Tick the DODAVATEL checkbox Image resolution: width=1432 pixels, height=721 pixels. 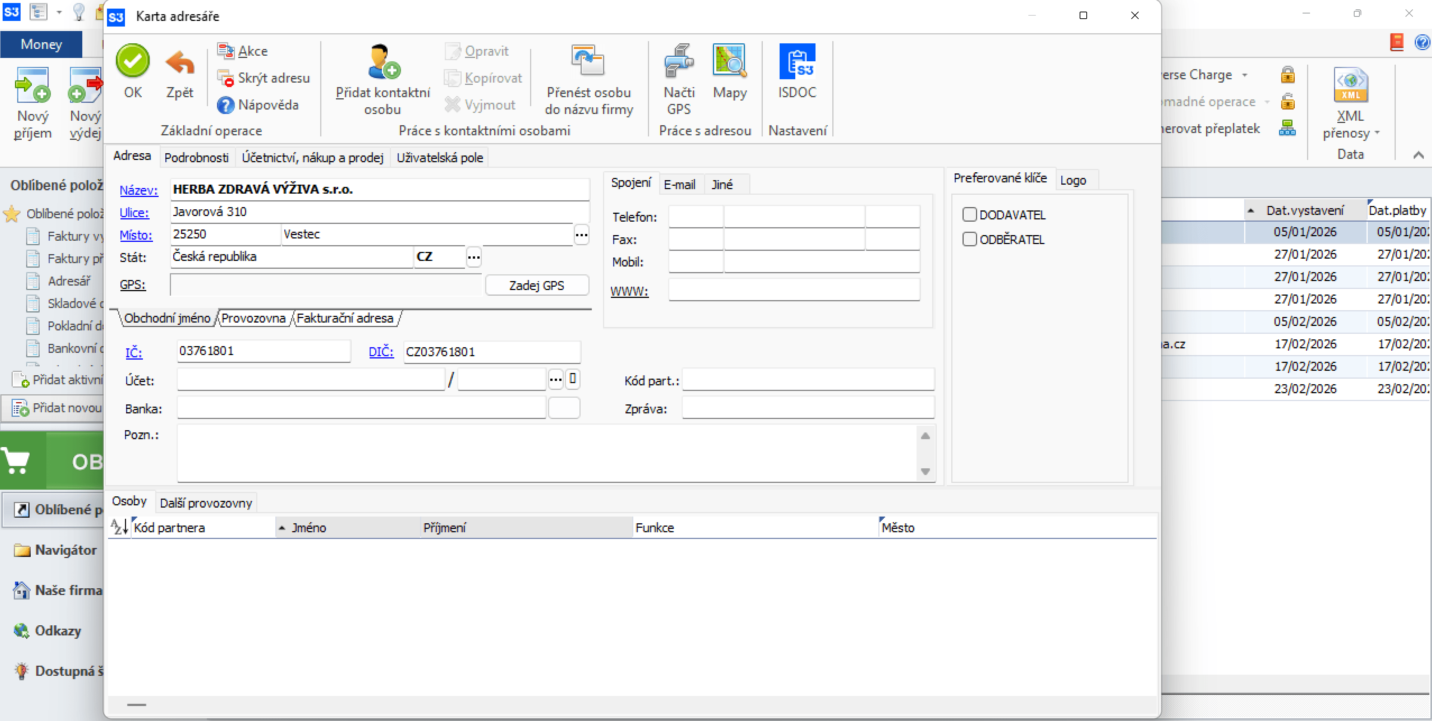[969, 215]
